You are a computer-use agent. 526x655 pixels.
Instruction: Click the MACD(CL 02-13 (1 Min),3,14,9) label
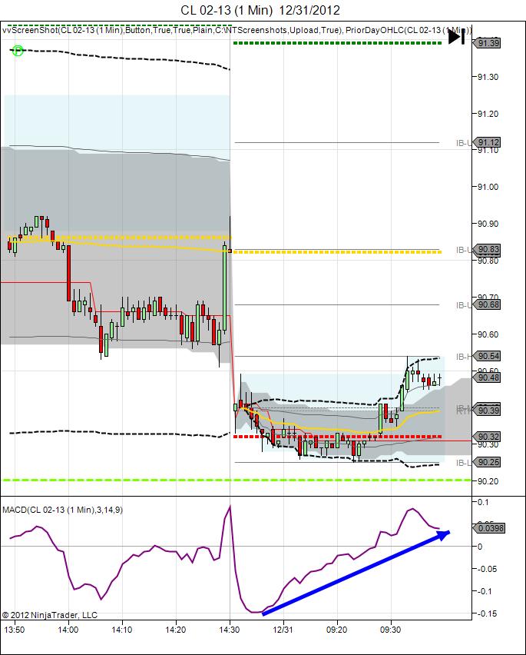pos(62,510)
